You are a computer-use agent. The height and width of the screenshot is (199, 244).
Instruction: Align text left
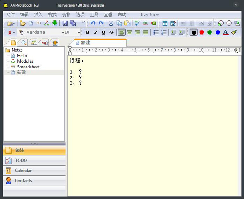tap(122, 33)
